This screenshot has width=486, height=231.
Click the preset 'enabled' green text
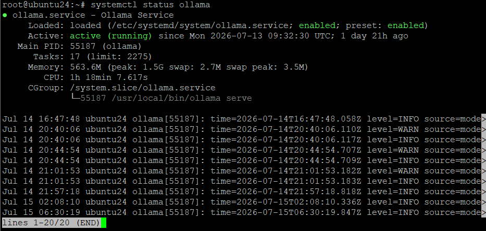[x=406, y=25]
